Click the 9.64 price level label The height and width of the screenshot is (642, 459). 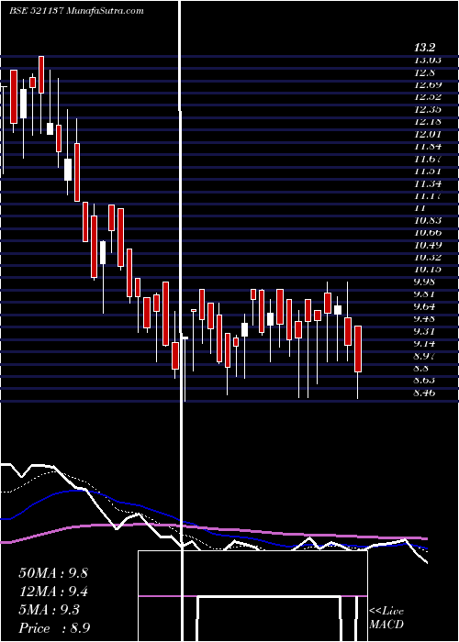[x=424, y=306]
